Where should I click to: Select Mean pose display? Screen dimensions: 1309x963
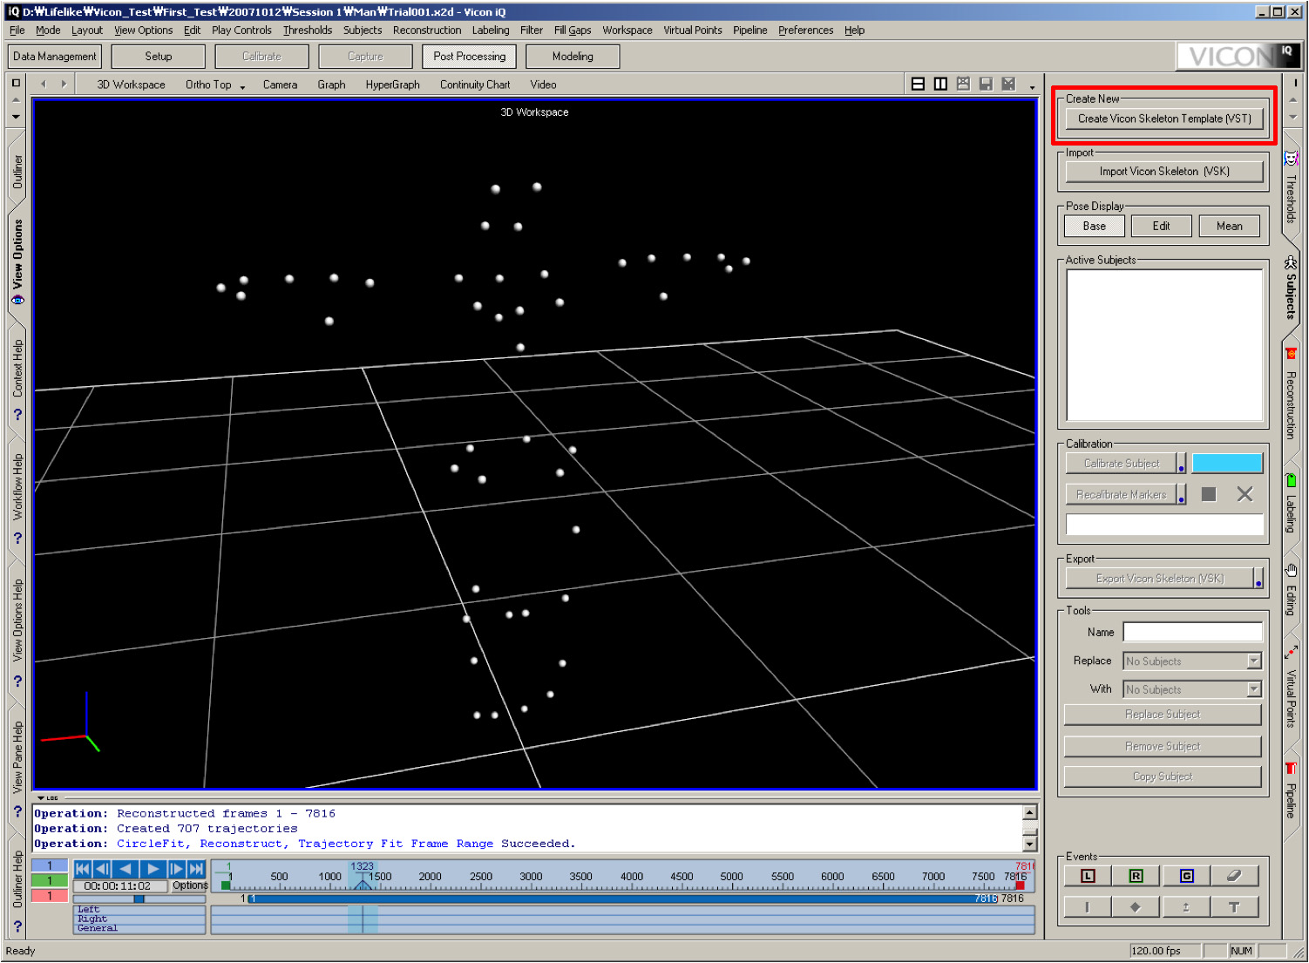tap(1230, 226)
